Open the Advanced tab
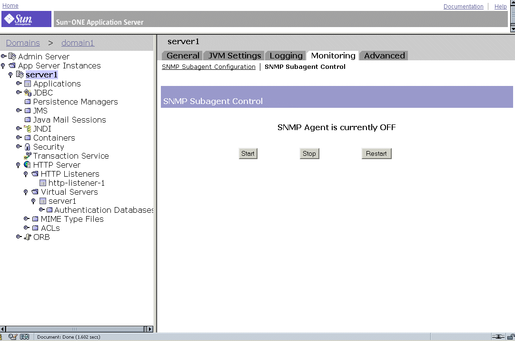The image size is (515, 341). tap(383, 56)
